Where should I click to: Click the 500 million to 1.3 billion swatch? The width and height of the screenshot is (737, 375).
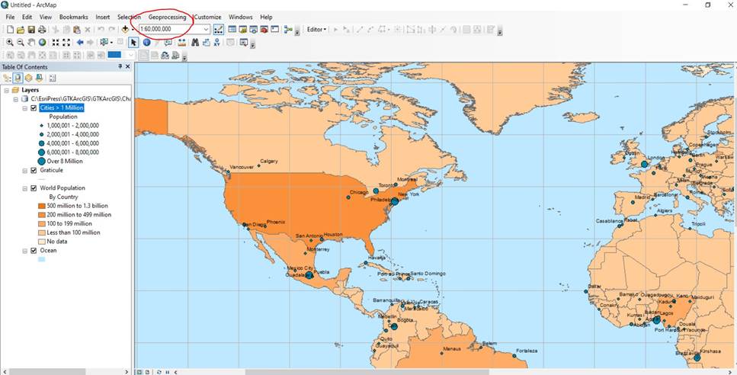click(42, 206)
